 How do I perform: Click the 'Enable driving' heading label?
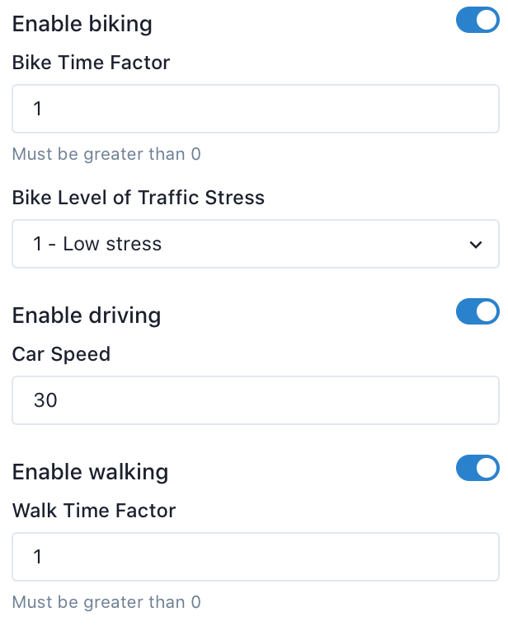(x=87, y=315)
